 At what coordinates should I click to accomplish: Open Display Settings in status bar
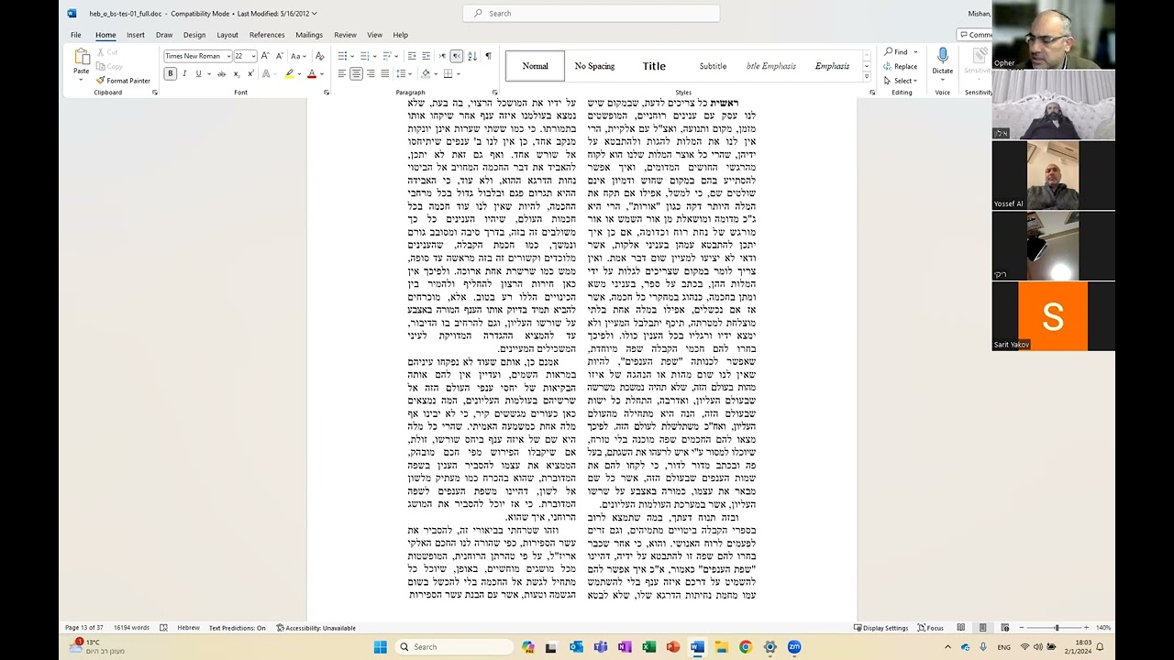[880, 628]
